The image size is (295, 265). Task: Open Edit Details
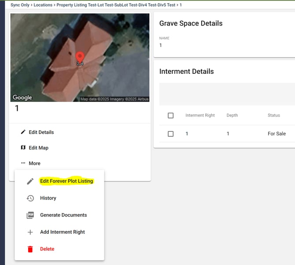pos(41,132)
